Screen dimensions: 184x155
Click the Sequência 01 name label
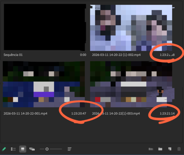pyautogui.click(x=13, y=55)
